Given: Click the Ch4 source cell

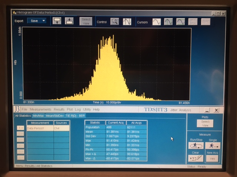Looking at the screenshot, I should 61,128.
